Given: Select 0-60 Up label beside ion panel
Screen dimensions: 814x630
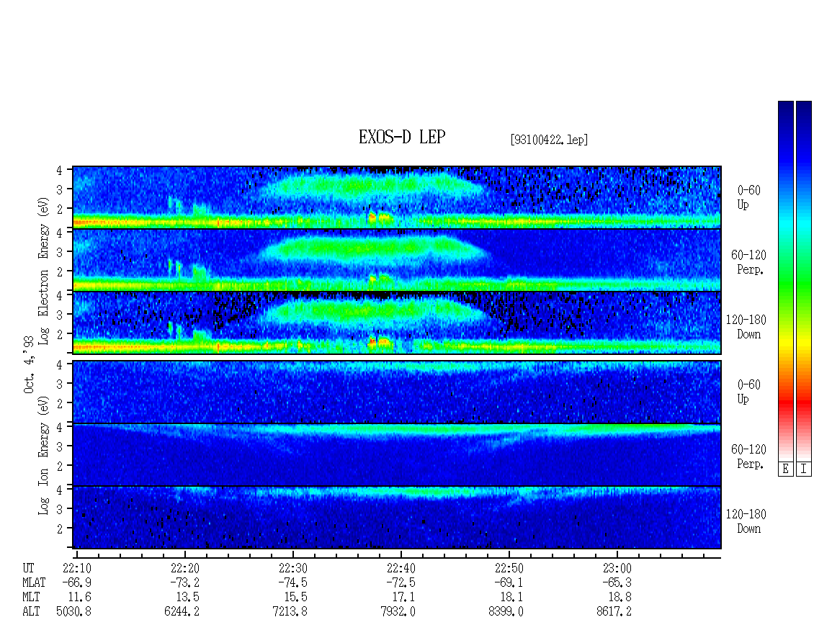Looking at the screenshot, I should click(748, 392).
